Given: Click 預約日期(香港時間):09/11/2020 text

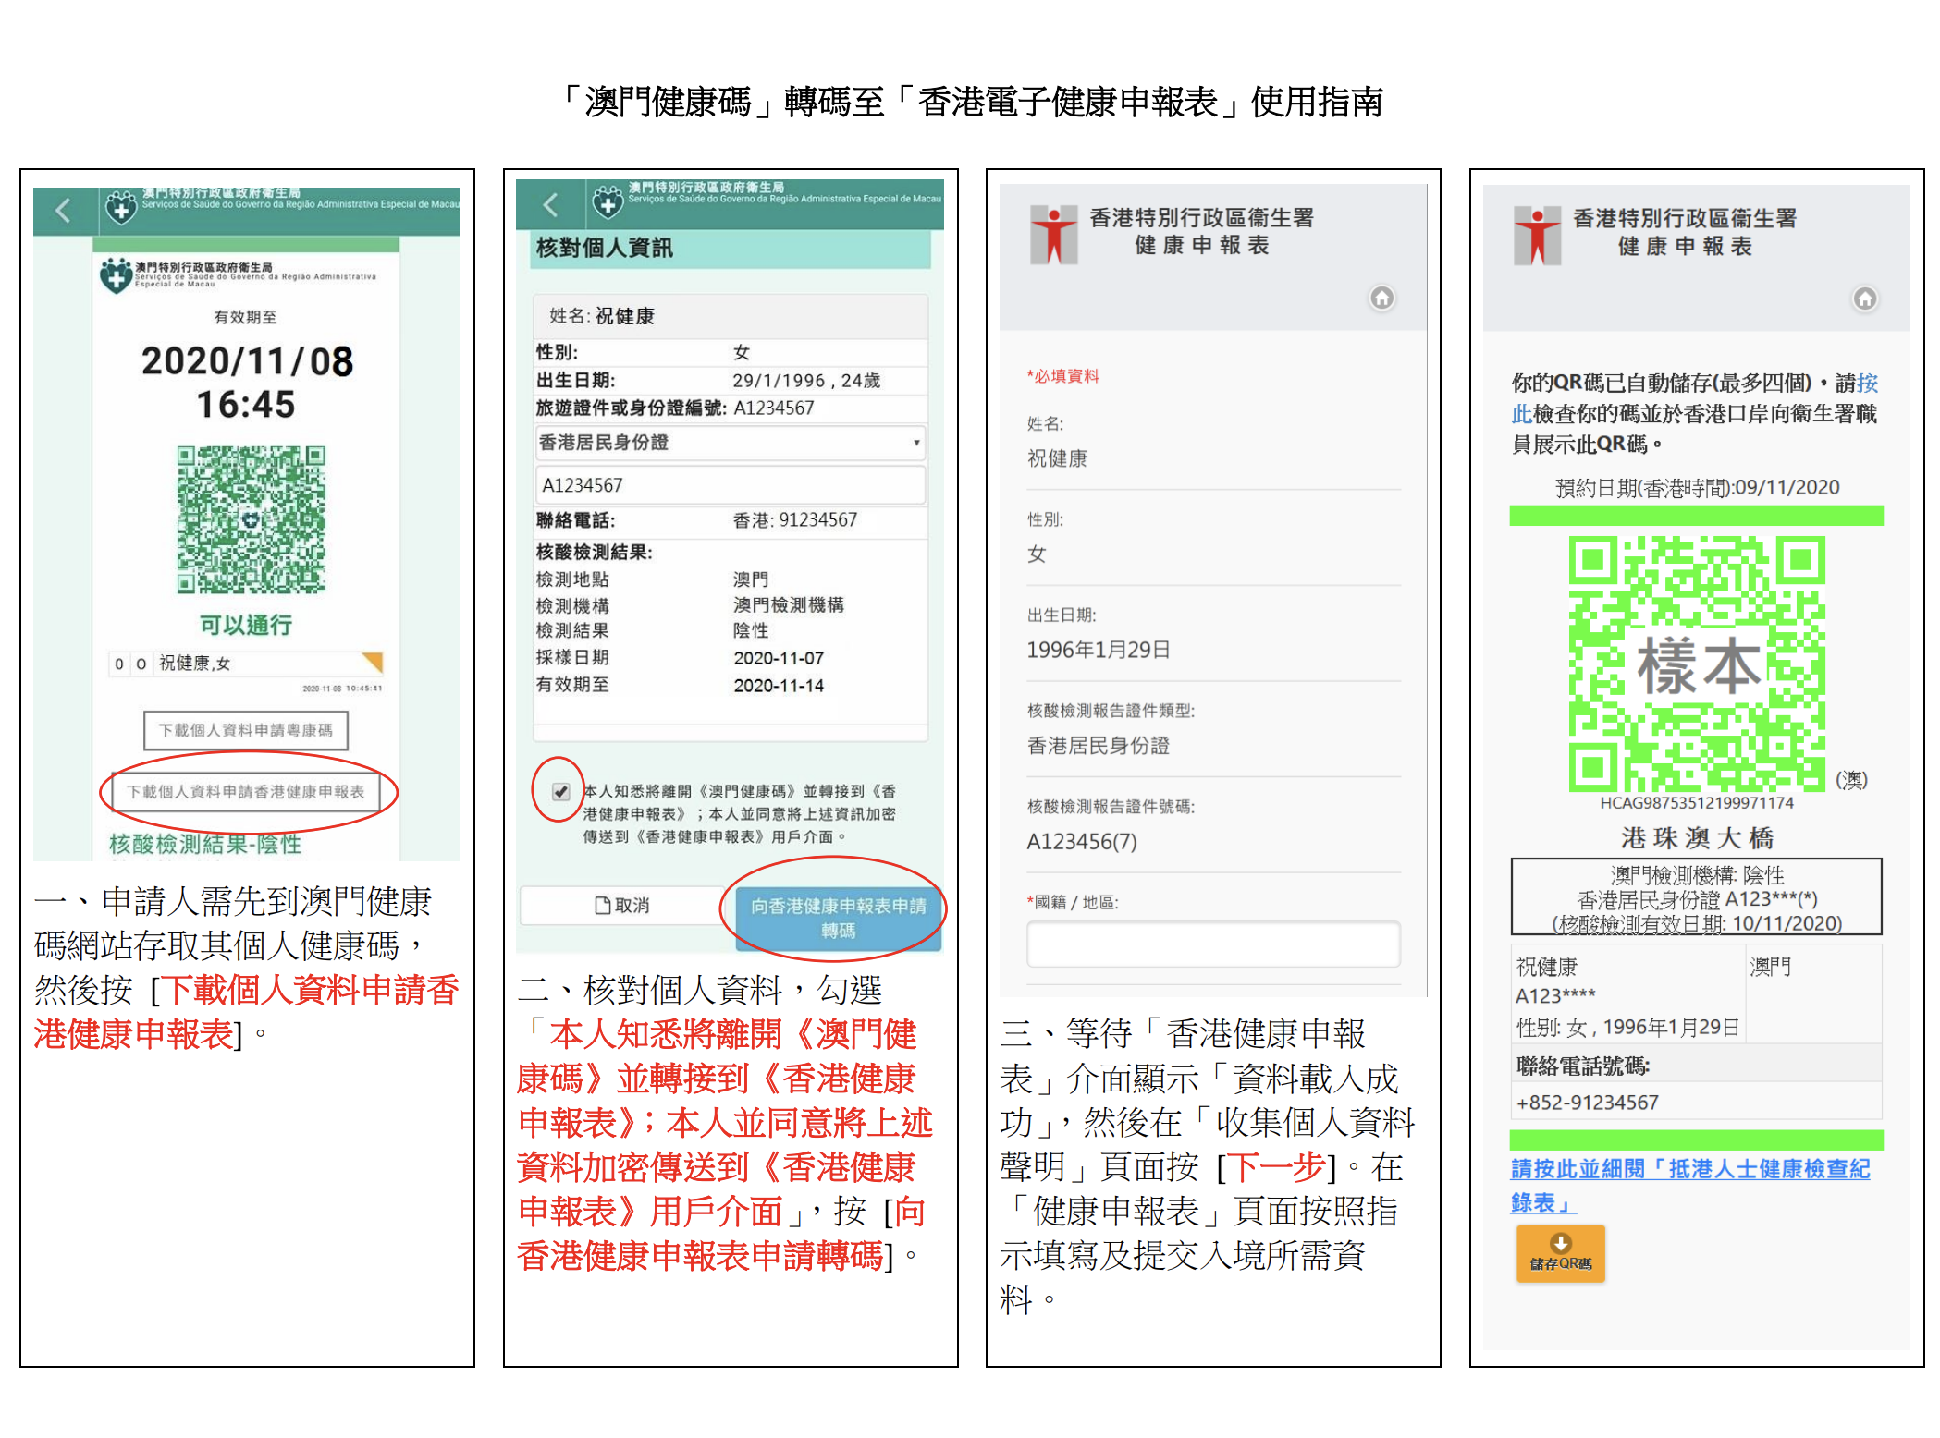Looking at the screenshot, I should 1697,487.
